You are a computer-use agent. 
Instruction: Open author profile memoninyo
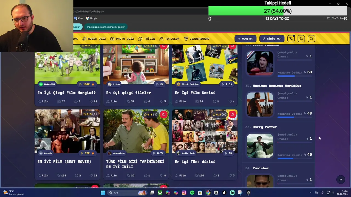point(117,153)
